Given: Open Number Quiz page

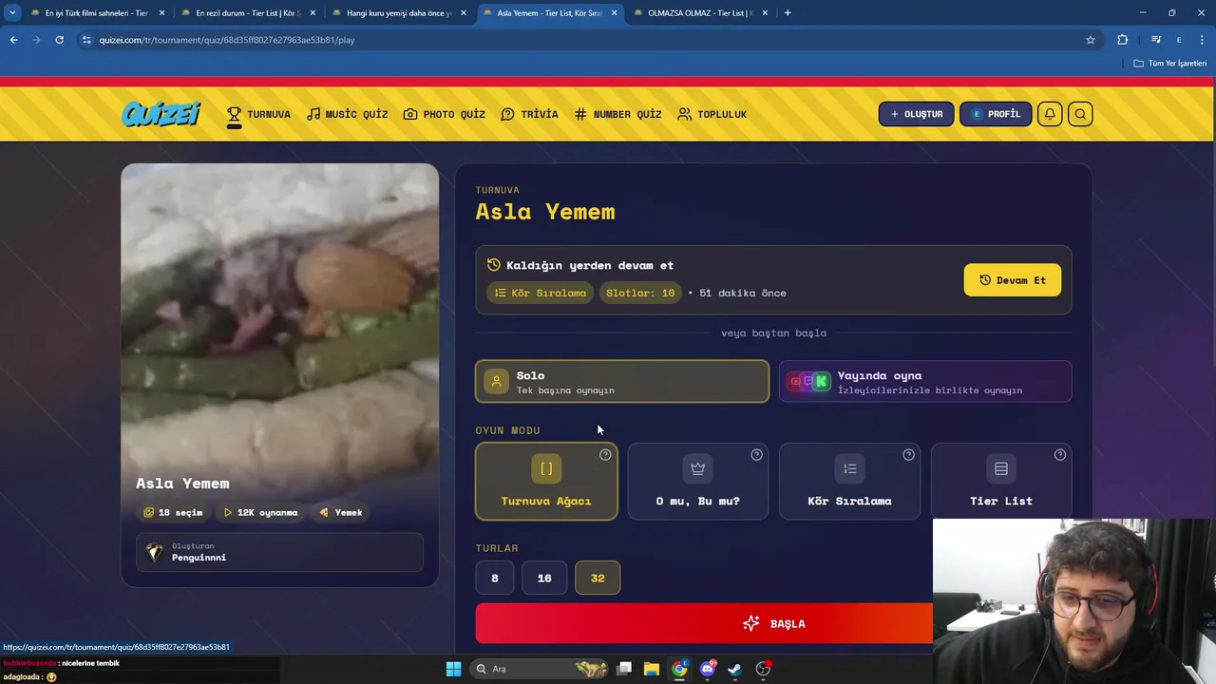Looking at the screenshot, I should [x=618, y=114].
